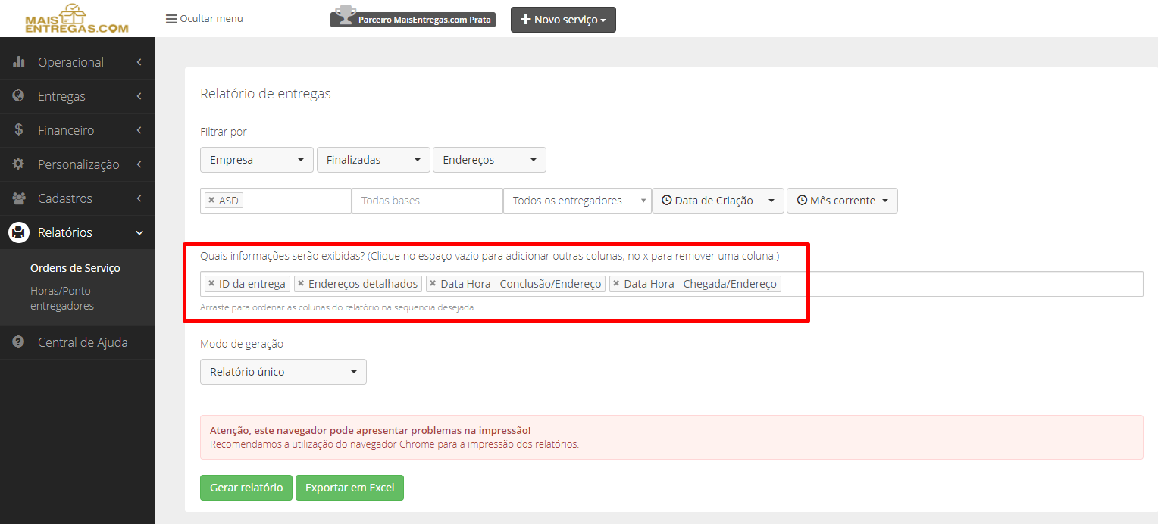Remove the ID da entrega column
Viewport: 1158px width, 524px height.
[211, 284]
